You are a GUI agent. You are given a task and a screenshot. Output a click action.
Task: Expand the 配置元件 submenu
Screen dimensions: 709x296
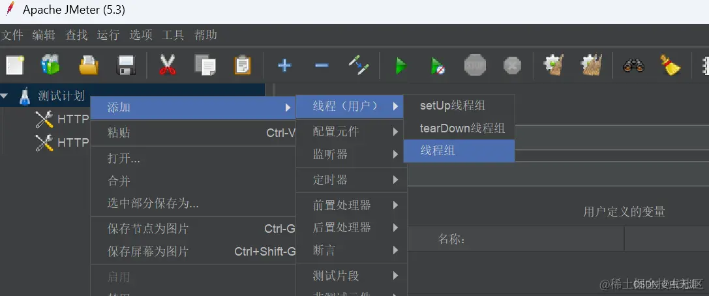pos(350,132)
